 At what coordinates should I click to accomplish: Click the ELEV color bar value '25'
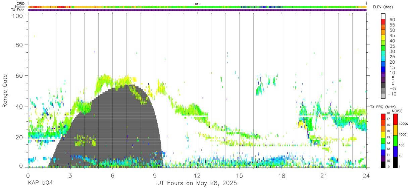coord(392,57)
